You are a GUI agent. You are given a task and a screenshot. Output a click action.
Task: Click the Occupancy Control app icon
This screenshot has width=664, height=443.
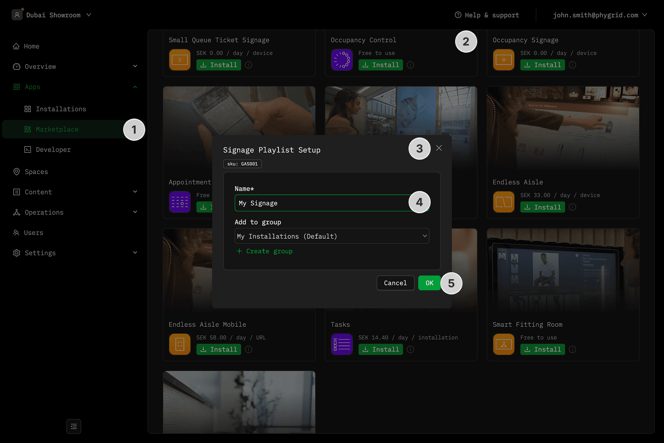tap(342, 60)
